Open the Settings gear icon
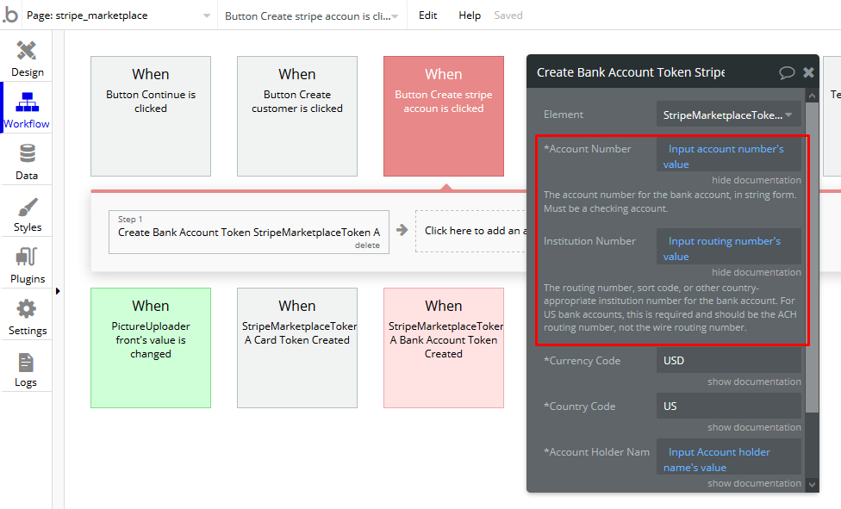Viewport: 841px width, 509px height. pyautogui.click(x=26, y=309)
